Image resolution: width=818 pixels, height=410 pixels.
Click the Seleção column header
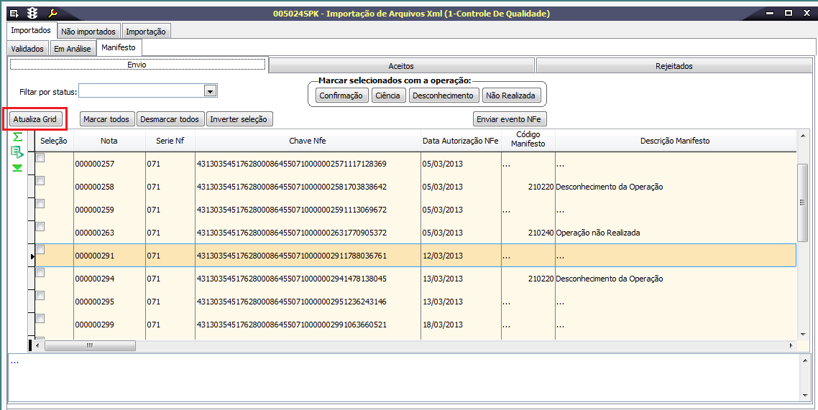point(54,141)
